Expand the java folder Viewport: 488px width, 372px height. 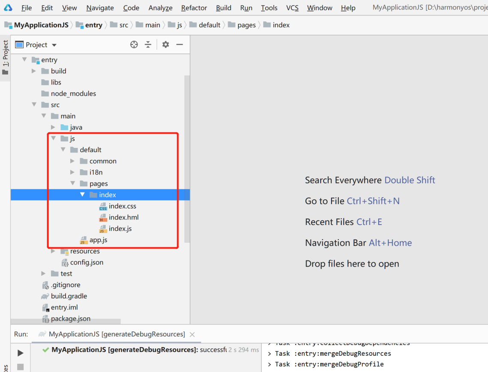click(53, 127)
